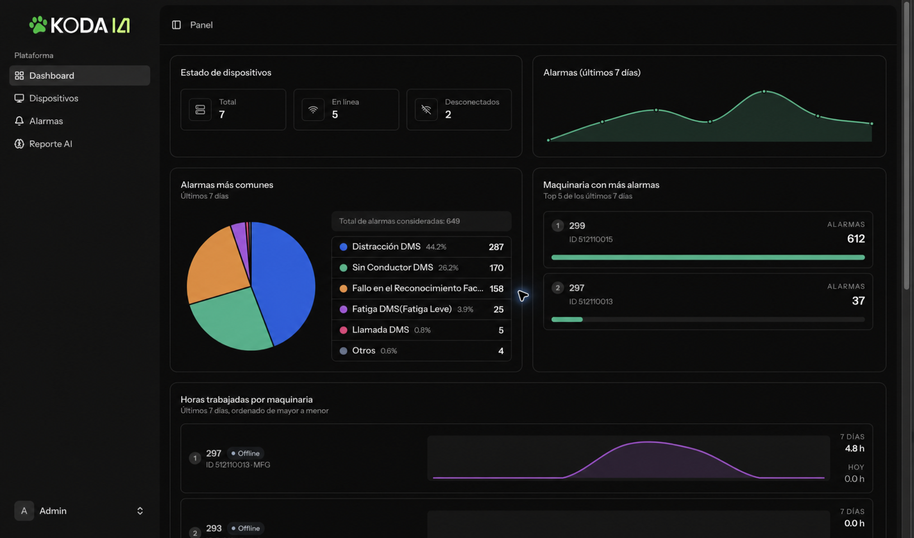Screen dimensions: 914x538
Task: Open Reporte AI in the sidebar
Action: coord(79,144)
